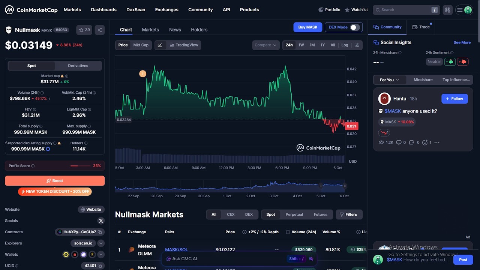
Task: Open the Exchanges menu
Action: [x=166, y=10]
